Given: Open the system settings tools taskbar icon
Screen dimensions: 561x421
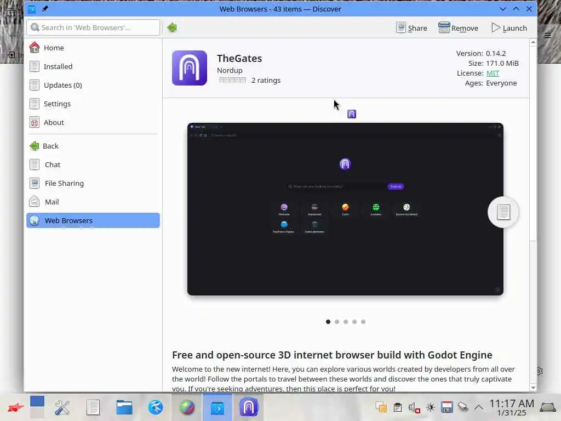Looking at the screenshot, I should tap(62, 407).
